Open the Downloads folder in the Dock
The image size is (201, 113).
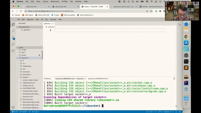pyautogui.click(x=186, y=98)
